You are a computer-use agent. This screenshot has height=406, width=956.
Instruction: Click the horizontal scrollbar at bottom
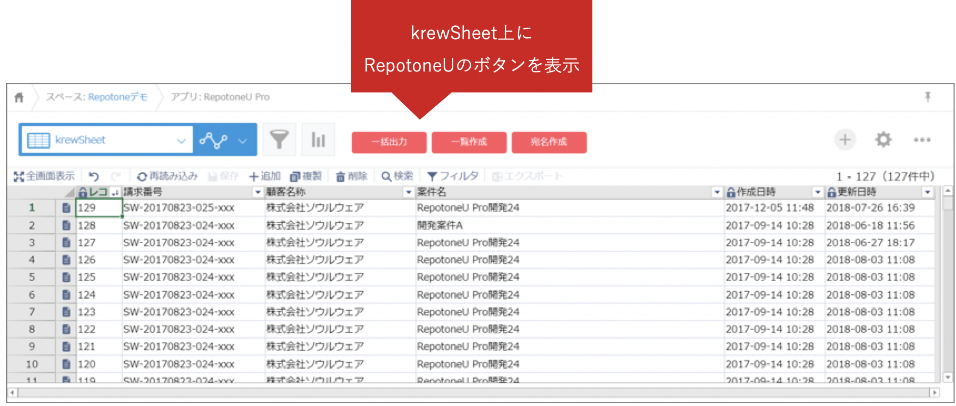pos(472,393)
